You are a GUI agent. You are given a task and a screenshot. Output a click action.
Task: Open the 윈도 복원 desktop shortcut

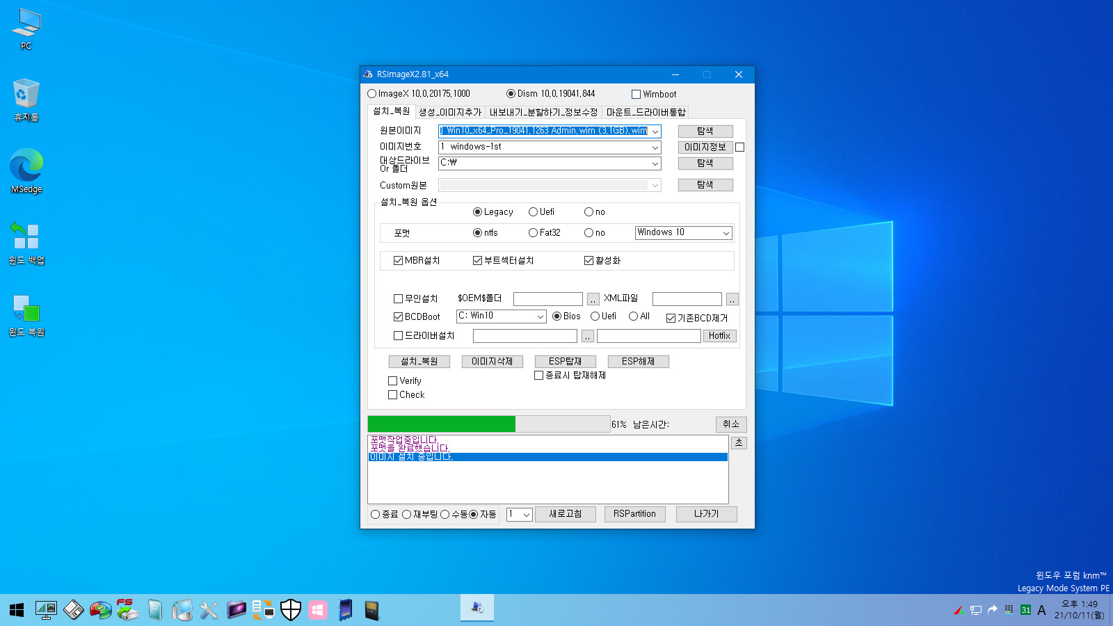click(26, 315)
